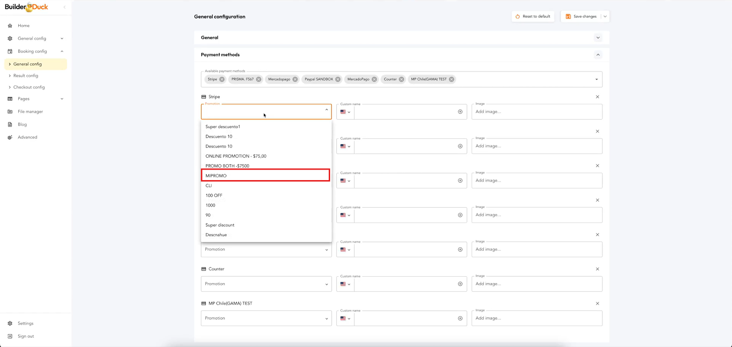
Task: Remove the Paypal SANDBOX payment chip
Action: (x=338, y=79)
